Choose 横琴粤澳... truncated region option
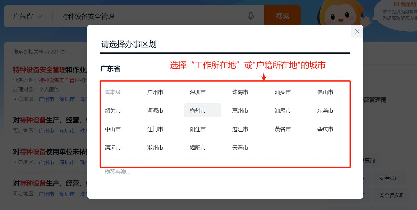Screen dimensions: 417x210 (117, 172)
